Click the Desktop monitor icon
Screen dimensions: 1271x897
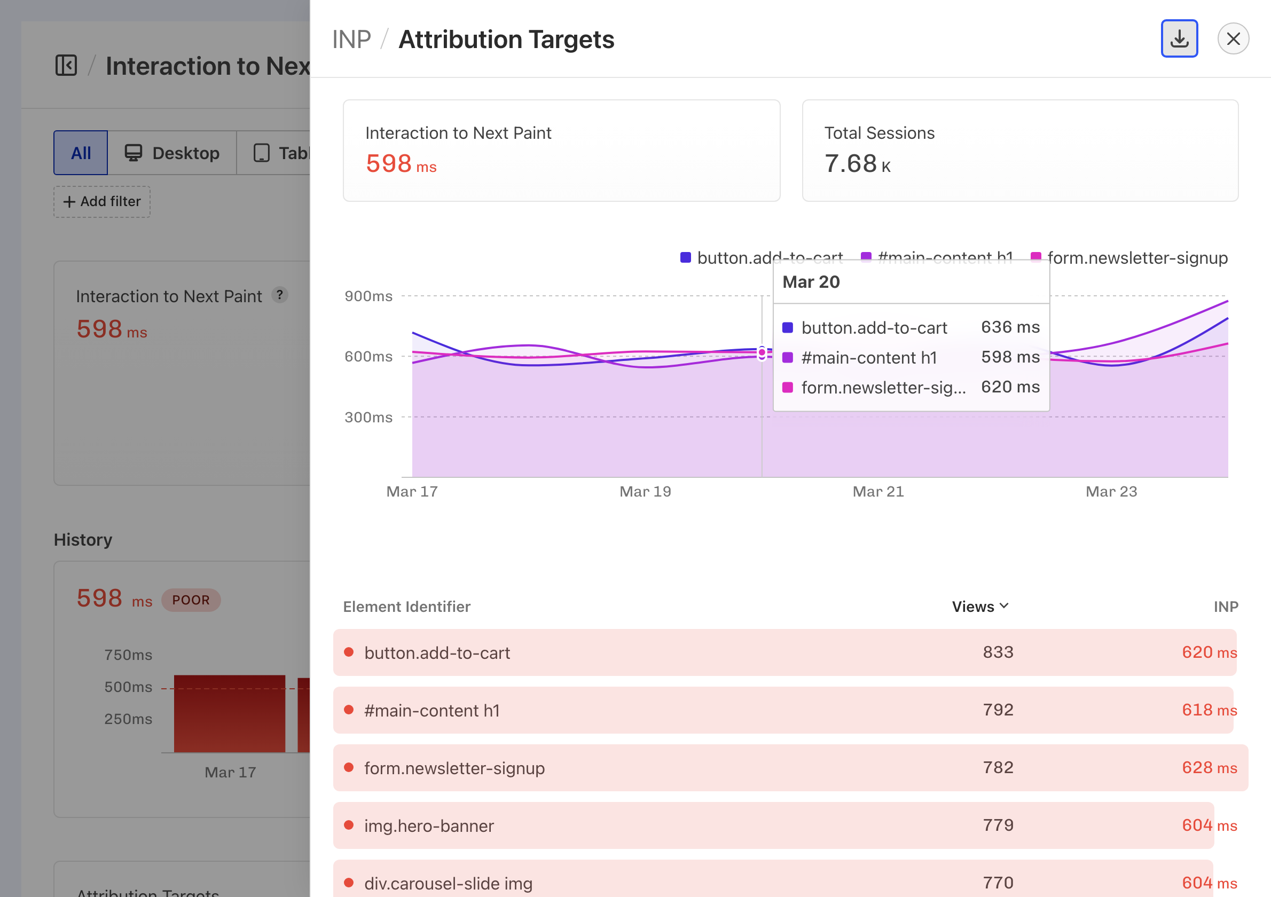pyautogui.click(x=134, y=153)
